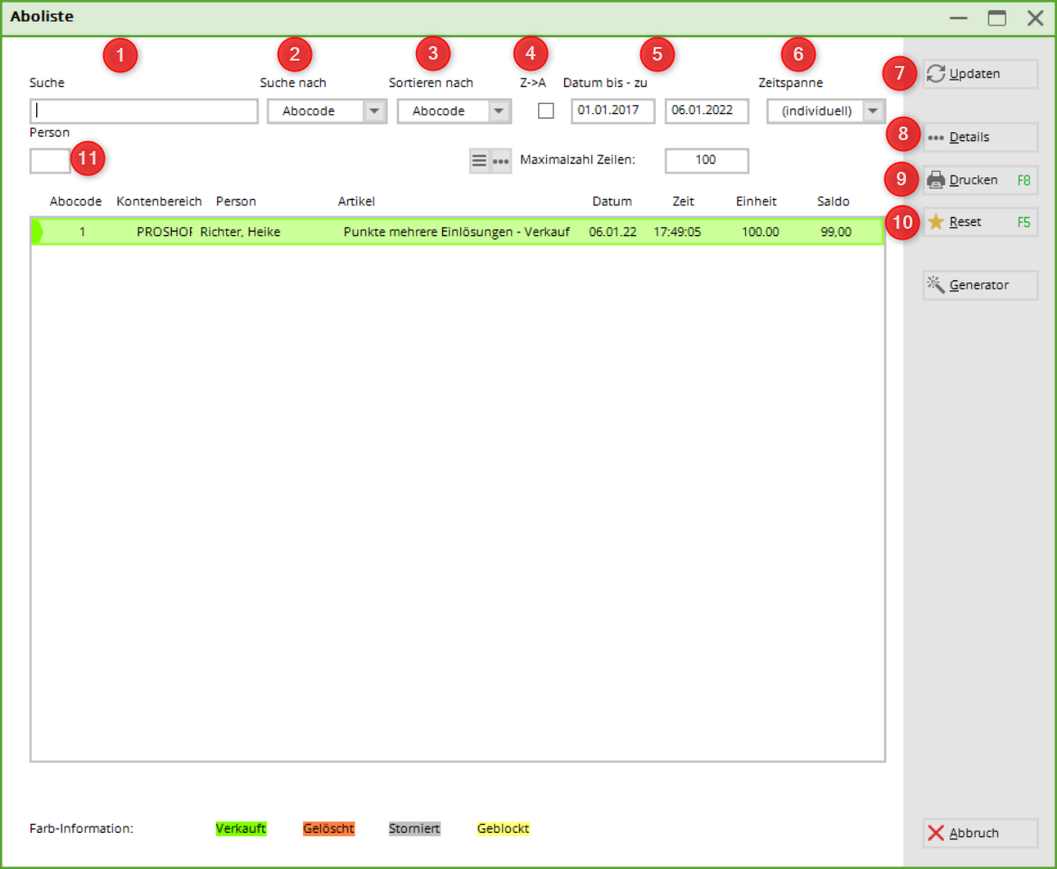The width and height of the screenshot is (1057, 869).
Task: Click the Artikel column header
Action: (356, 201)
